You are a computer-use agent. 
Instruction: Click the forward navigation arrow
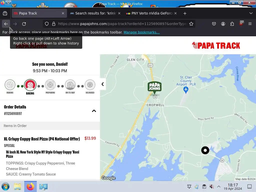pos(15,24)
